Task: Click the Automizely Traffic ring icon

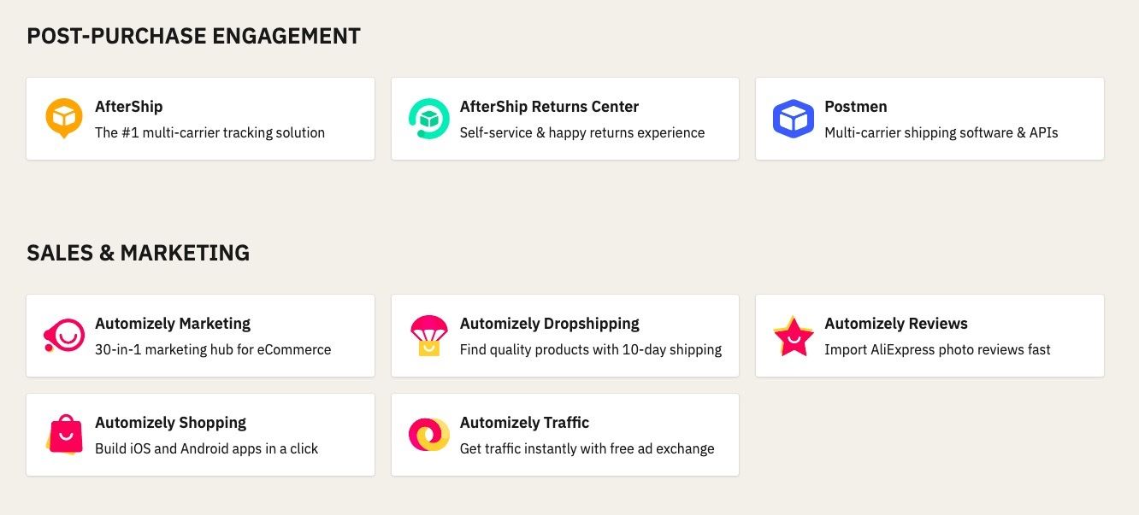Action: pos(429,435)
